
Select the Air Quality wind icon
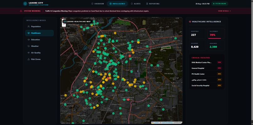[x=29, y=53]
